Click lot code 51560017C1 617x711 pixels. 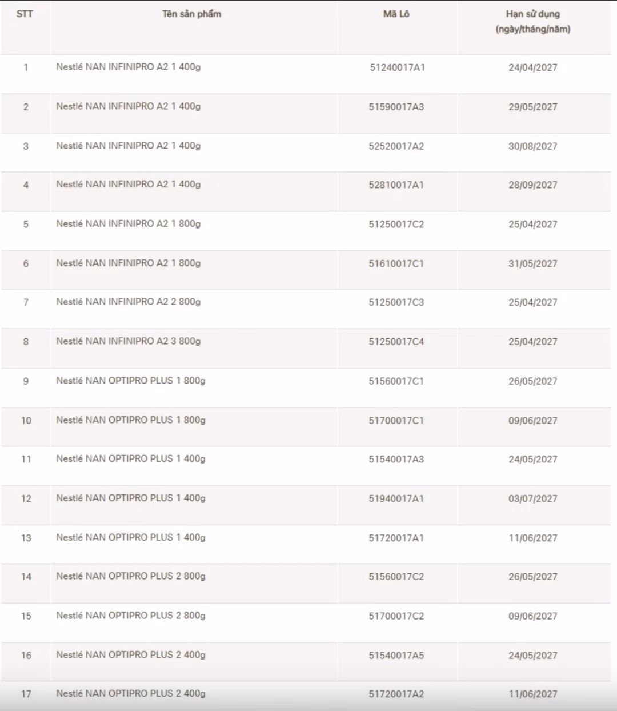396,381
